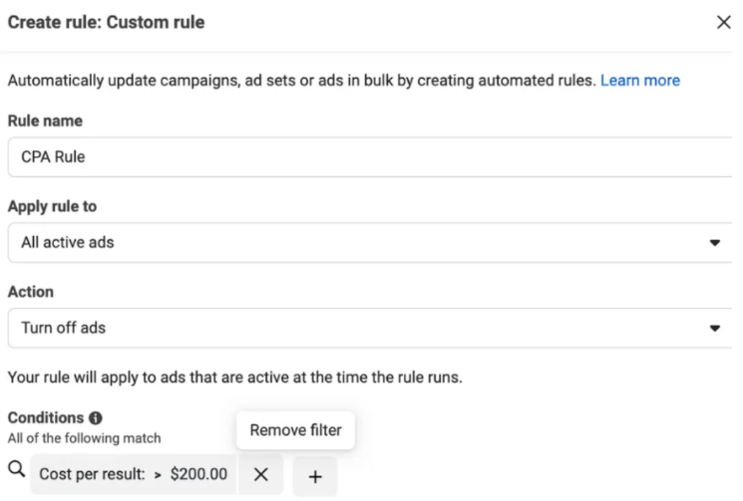Click the All of the following match text
This screenshot has width=743, height=501.
(84, 437)
